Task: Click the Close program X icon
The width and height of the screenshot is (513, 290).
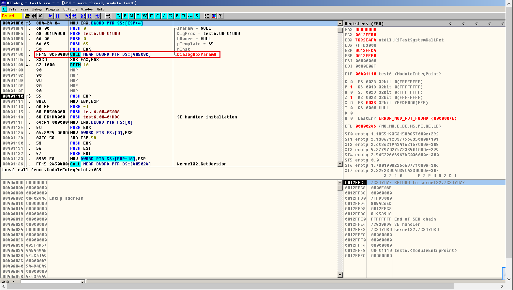Action: tap(40, 16)
